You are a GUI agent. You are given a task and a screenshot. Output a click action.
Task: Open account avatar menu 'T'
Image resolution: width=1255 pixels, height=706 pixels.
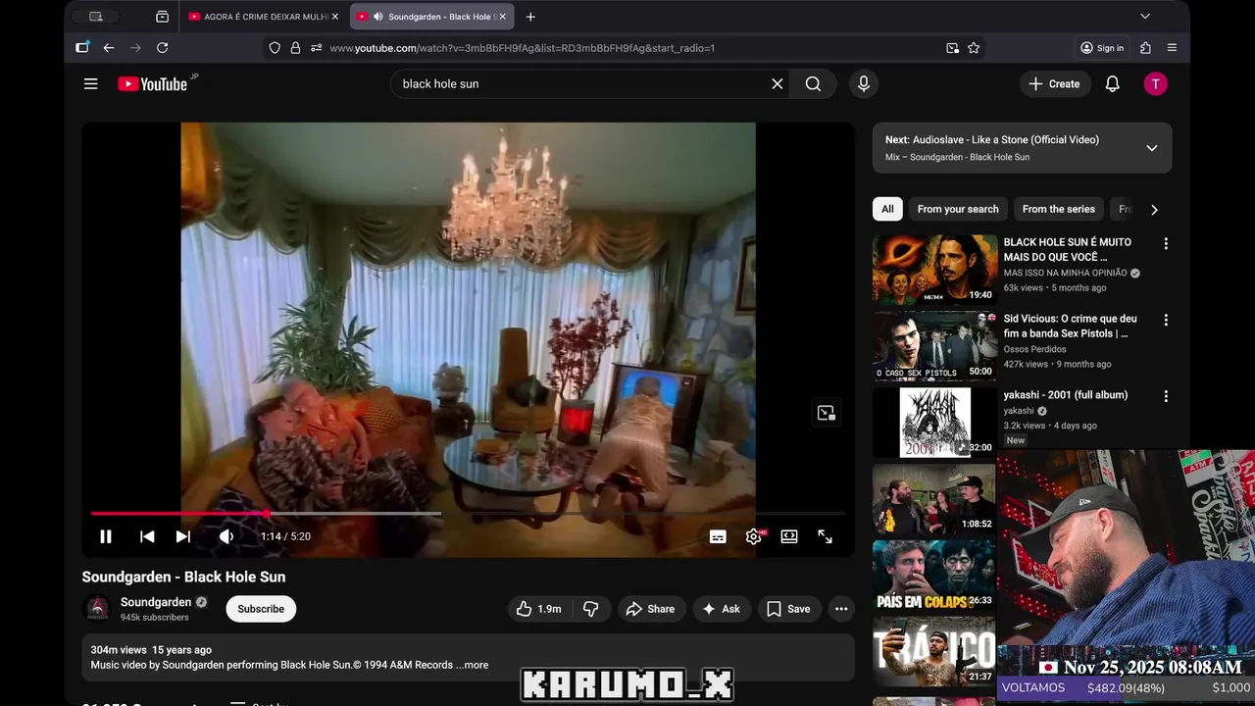coord(1156,84)
